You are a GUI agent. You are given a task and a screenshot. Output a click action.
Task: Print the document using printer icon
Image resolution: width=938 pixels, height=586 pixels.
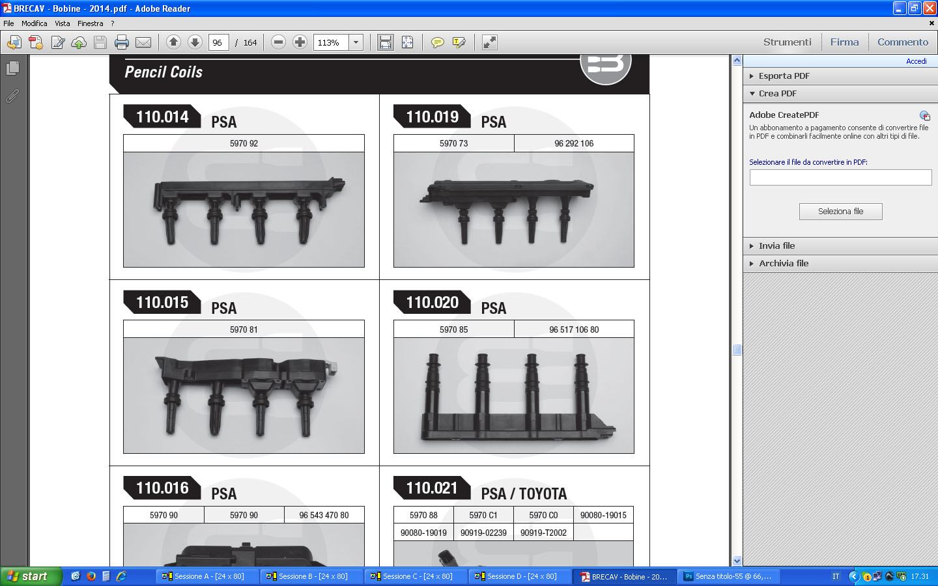(x=122, y=42)
